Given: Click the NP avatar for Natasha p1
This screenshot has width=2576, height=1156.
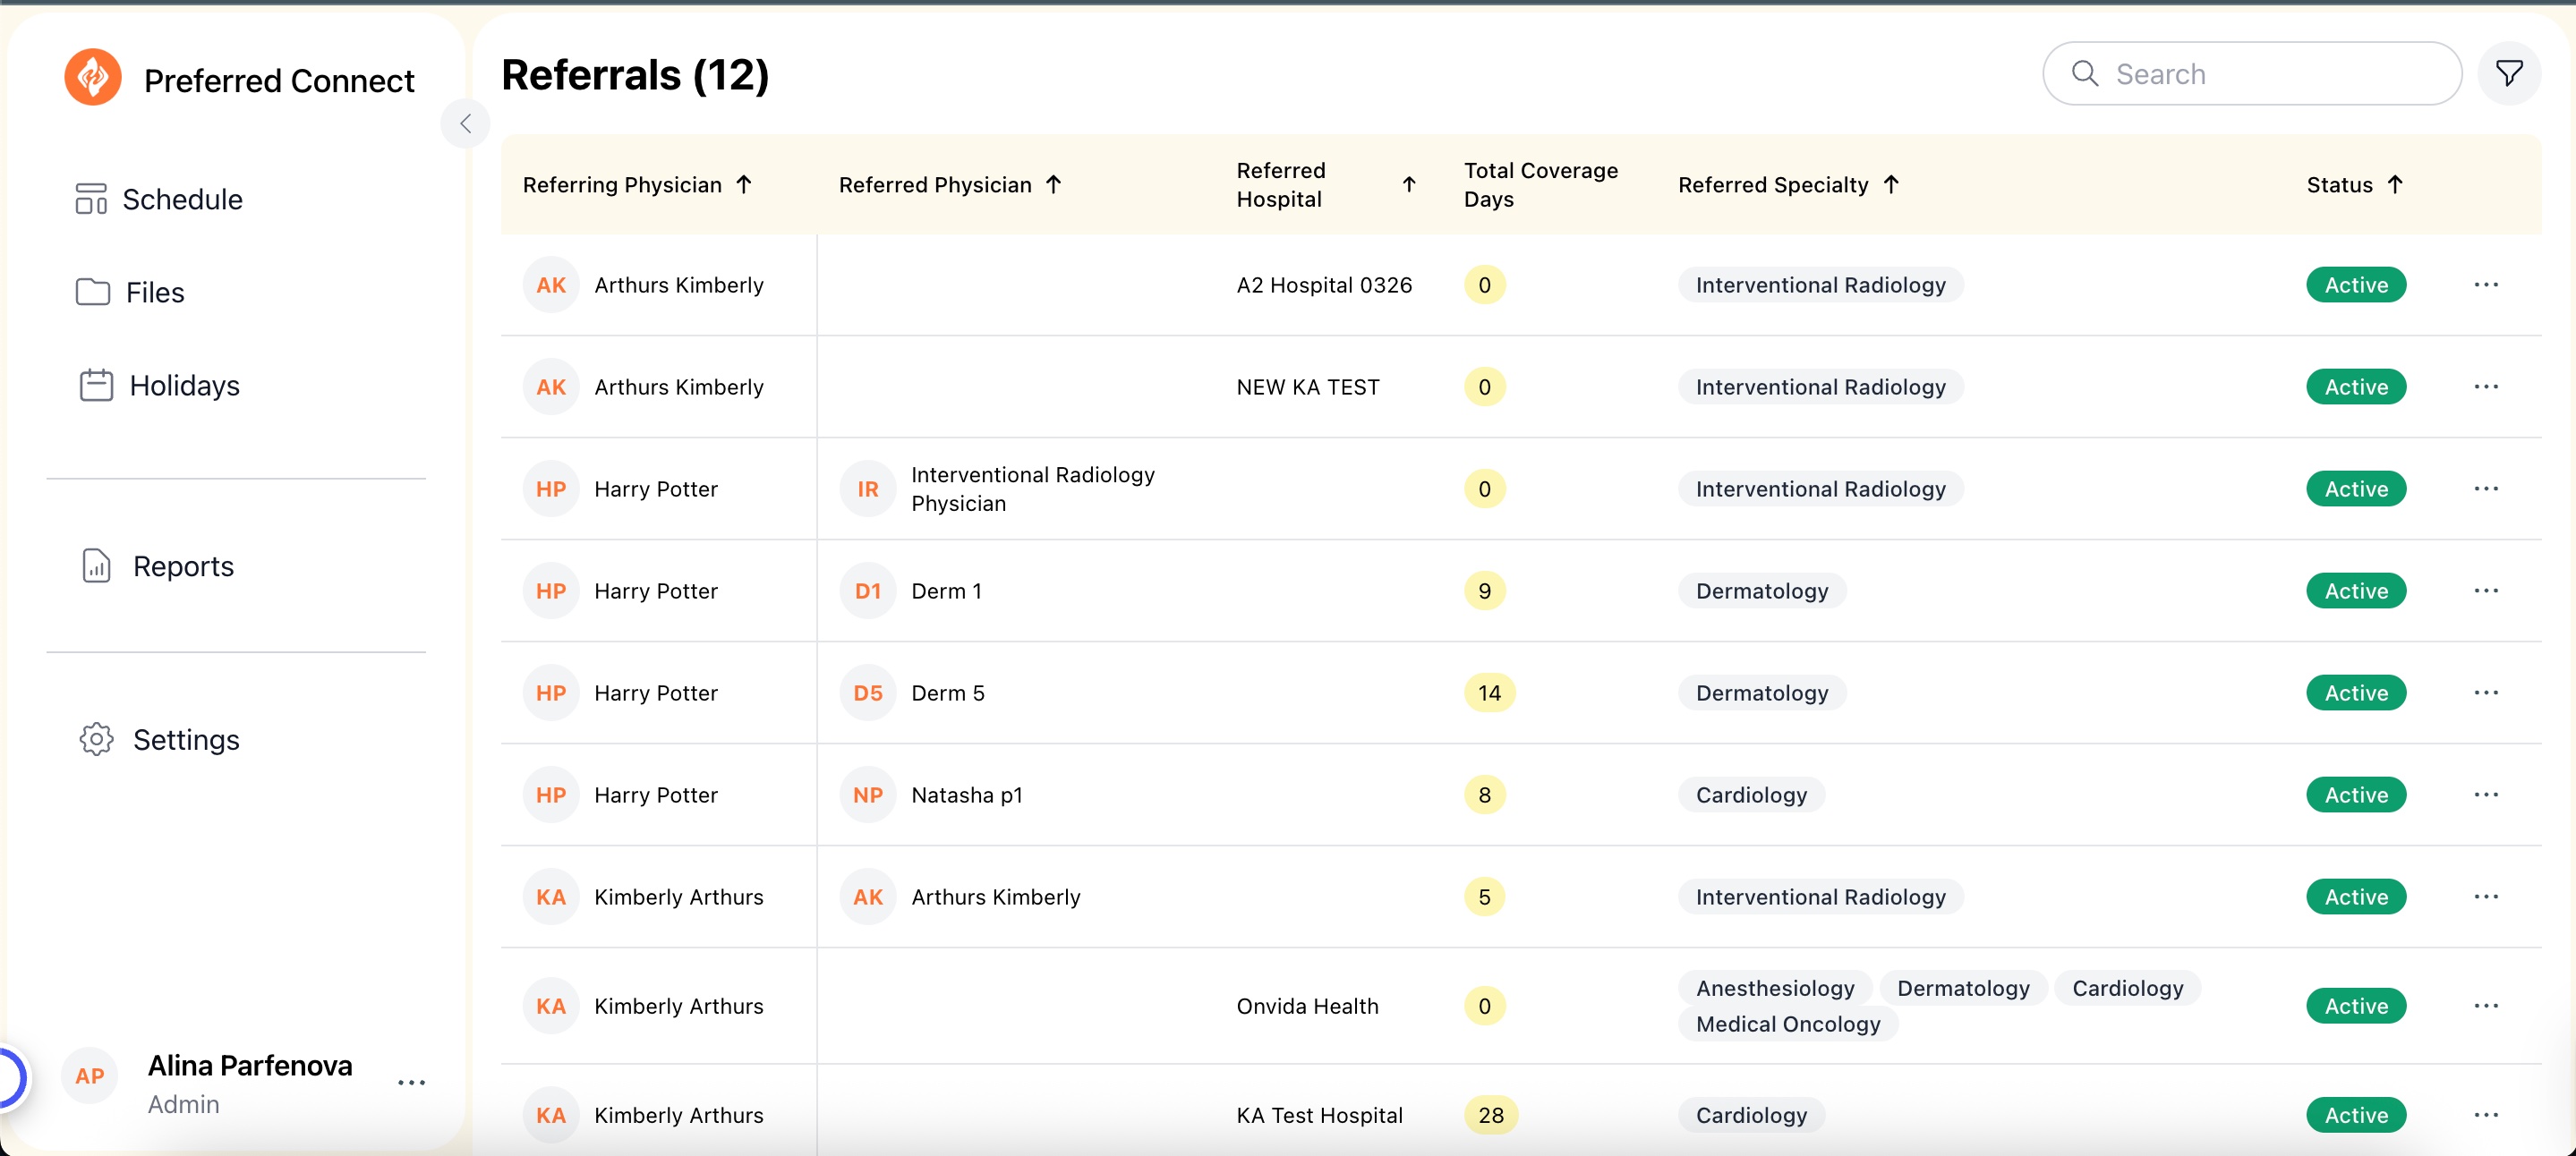Looking at the screenshot, I should (867, 795).
